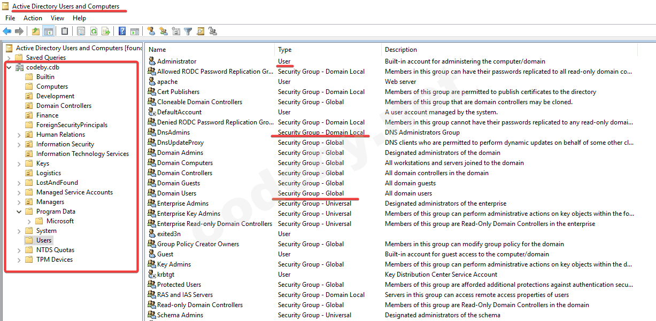This screenshot has width=656, height=321.
Task: Create a new user with the toolbar icon
Action: point(151,32)
